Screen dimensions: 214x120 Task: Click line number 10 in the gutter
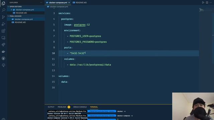53,53
